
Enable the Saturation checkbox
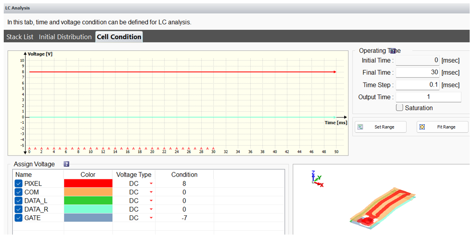tap(399, 108)
